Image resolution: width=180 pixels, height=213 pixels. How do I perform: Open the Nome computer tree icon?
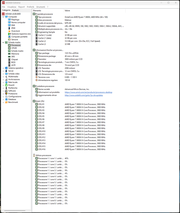pyautogui.click(x=9, y=22)
